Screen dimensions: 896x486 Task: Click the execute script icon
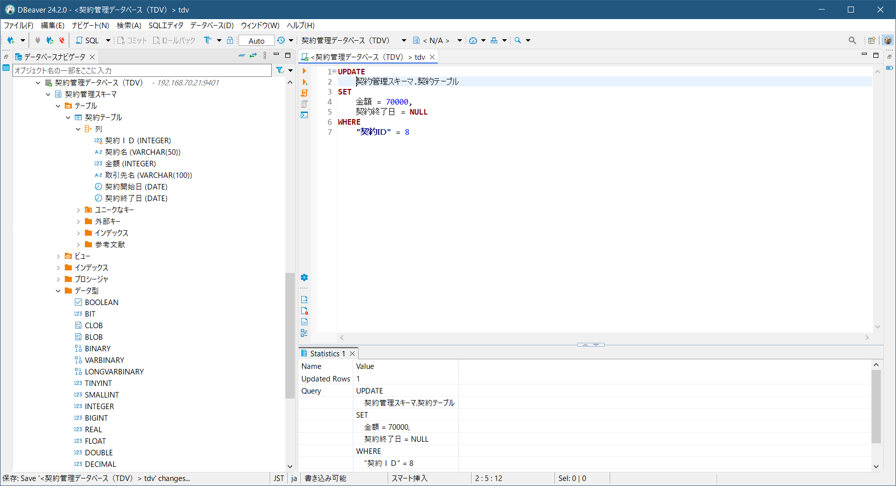pyautogui.click(x=304, y=93)
